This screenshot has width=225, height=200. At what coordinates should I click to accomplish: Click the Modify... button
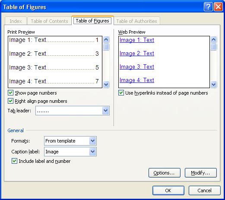click(x=200, y=173)
